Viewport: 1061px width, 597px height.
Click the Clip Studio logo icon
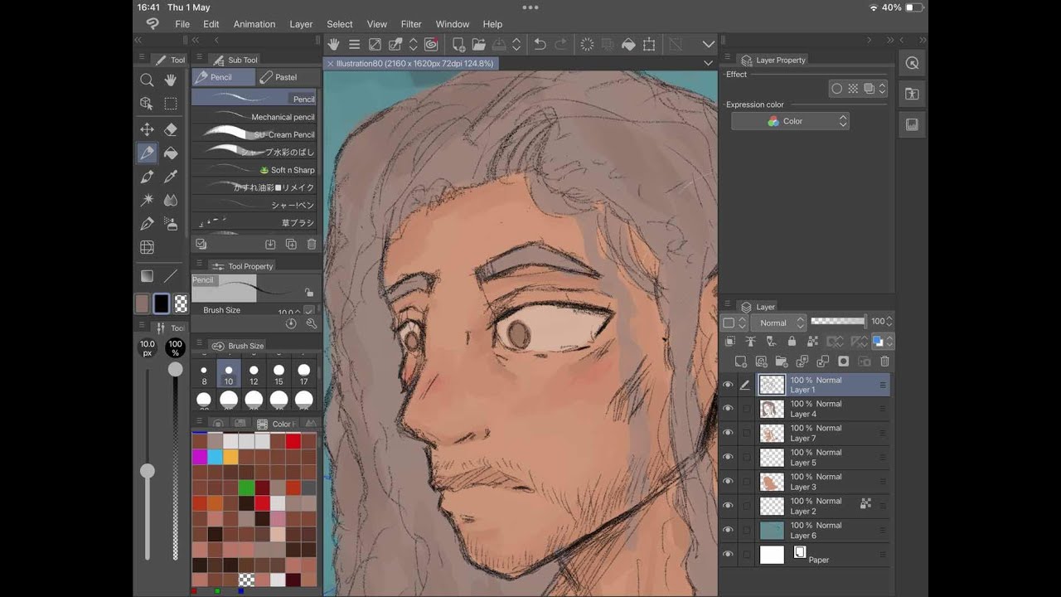(153, 24)
